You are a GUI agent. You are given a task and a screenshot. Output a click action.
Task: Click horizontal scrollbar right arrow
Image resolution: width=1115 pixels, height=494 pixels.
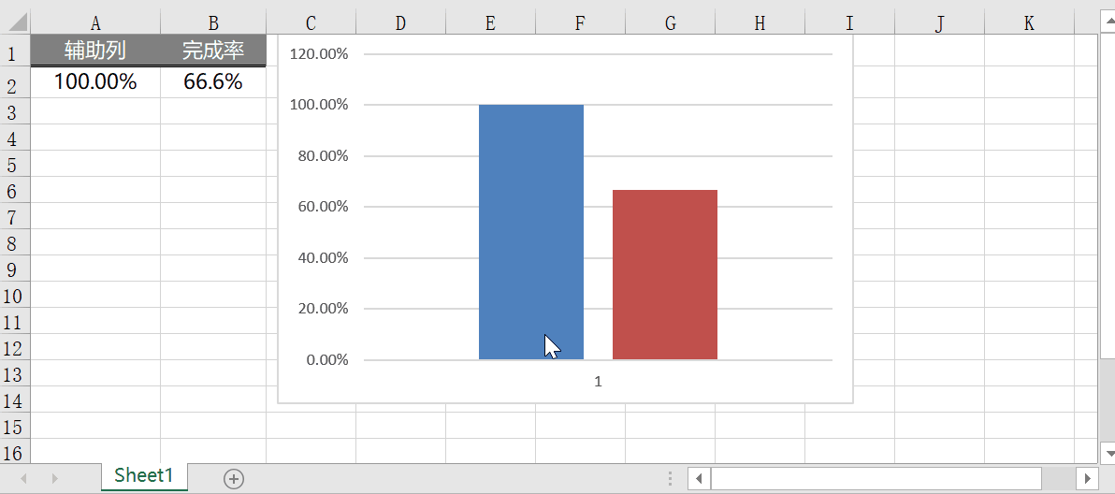point(1085,479)
